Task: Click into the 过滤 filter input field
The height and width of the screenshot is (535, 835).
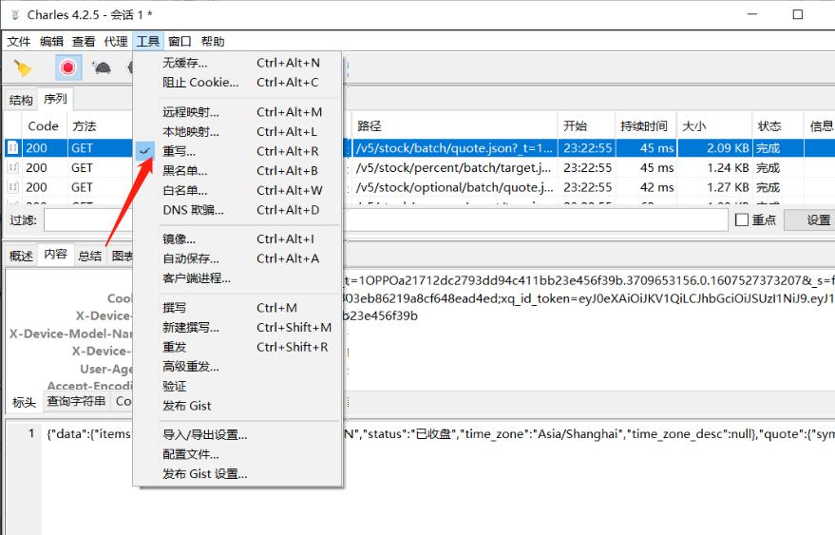Action: pyautogui.click(x=386, y=220)
